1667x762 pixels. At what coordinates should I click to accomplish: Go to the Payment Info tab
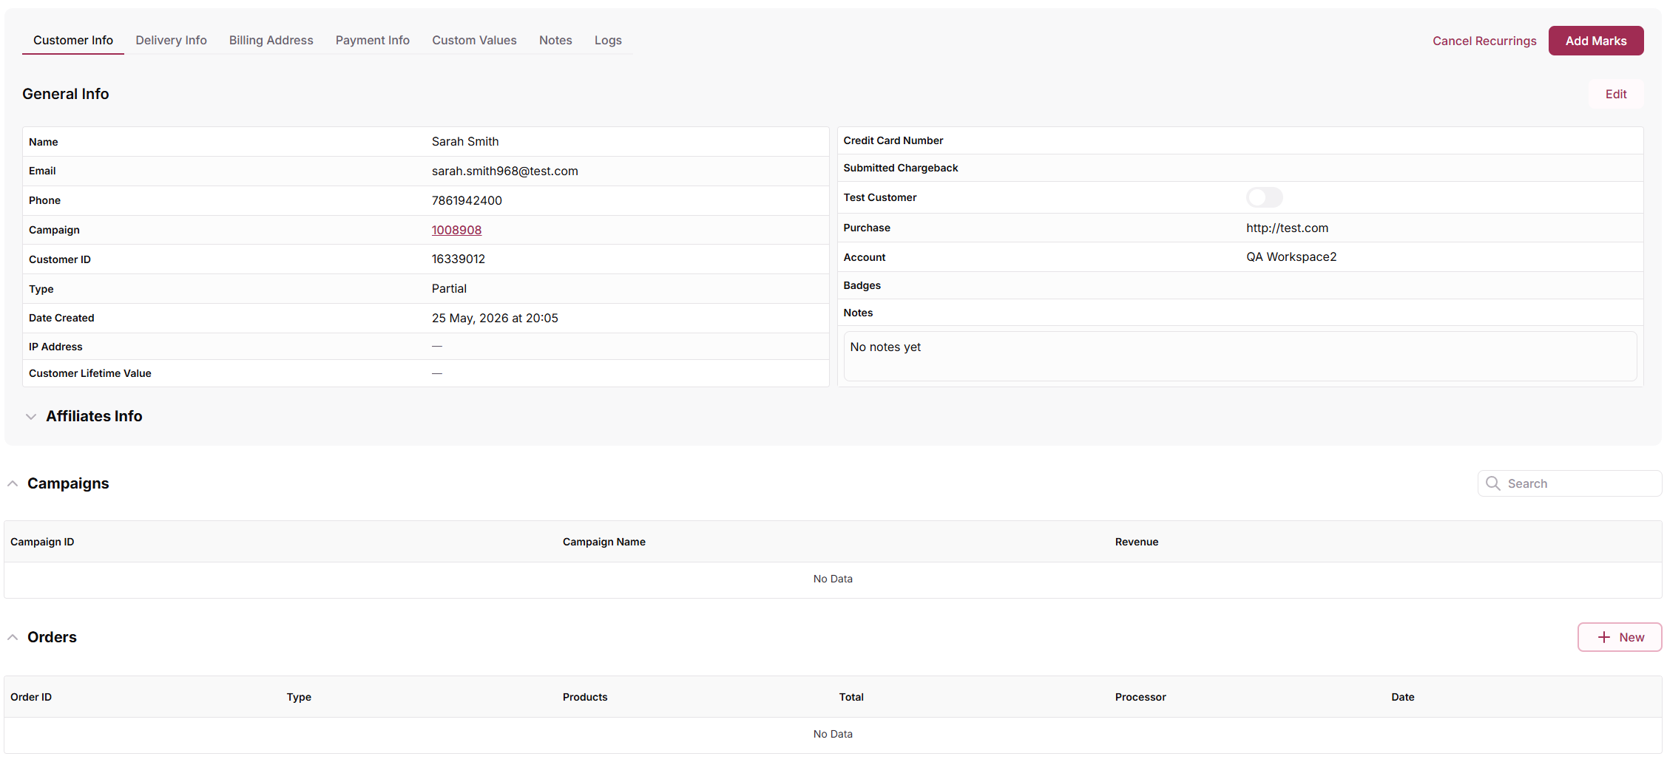pos(372,41)
